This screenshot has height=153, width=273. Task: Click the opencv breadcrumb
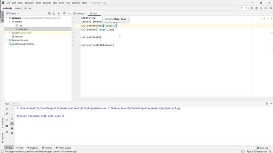point(18,8)
